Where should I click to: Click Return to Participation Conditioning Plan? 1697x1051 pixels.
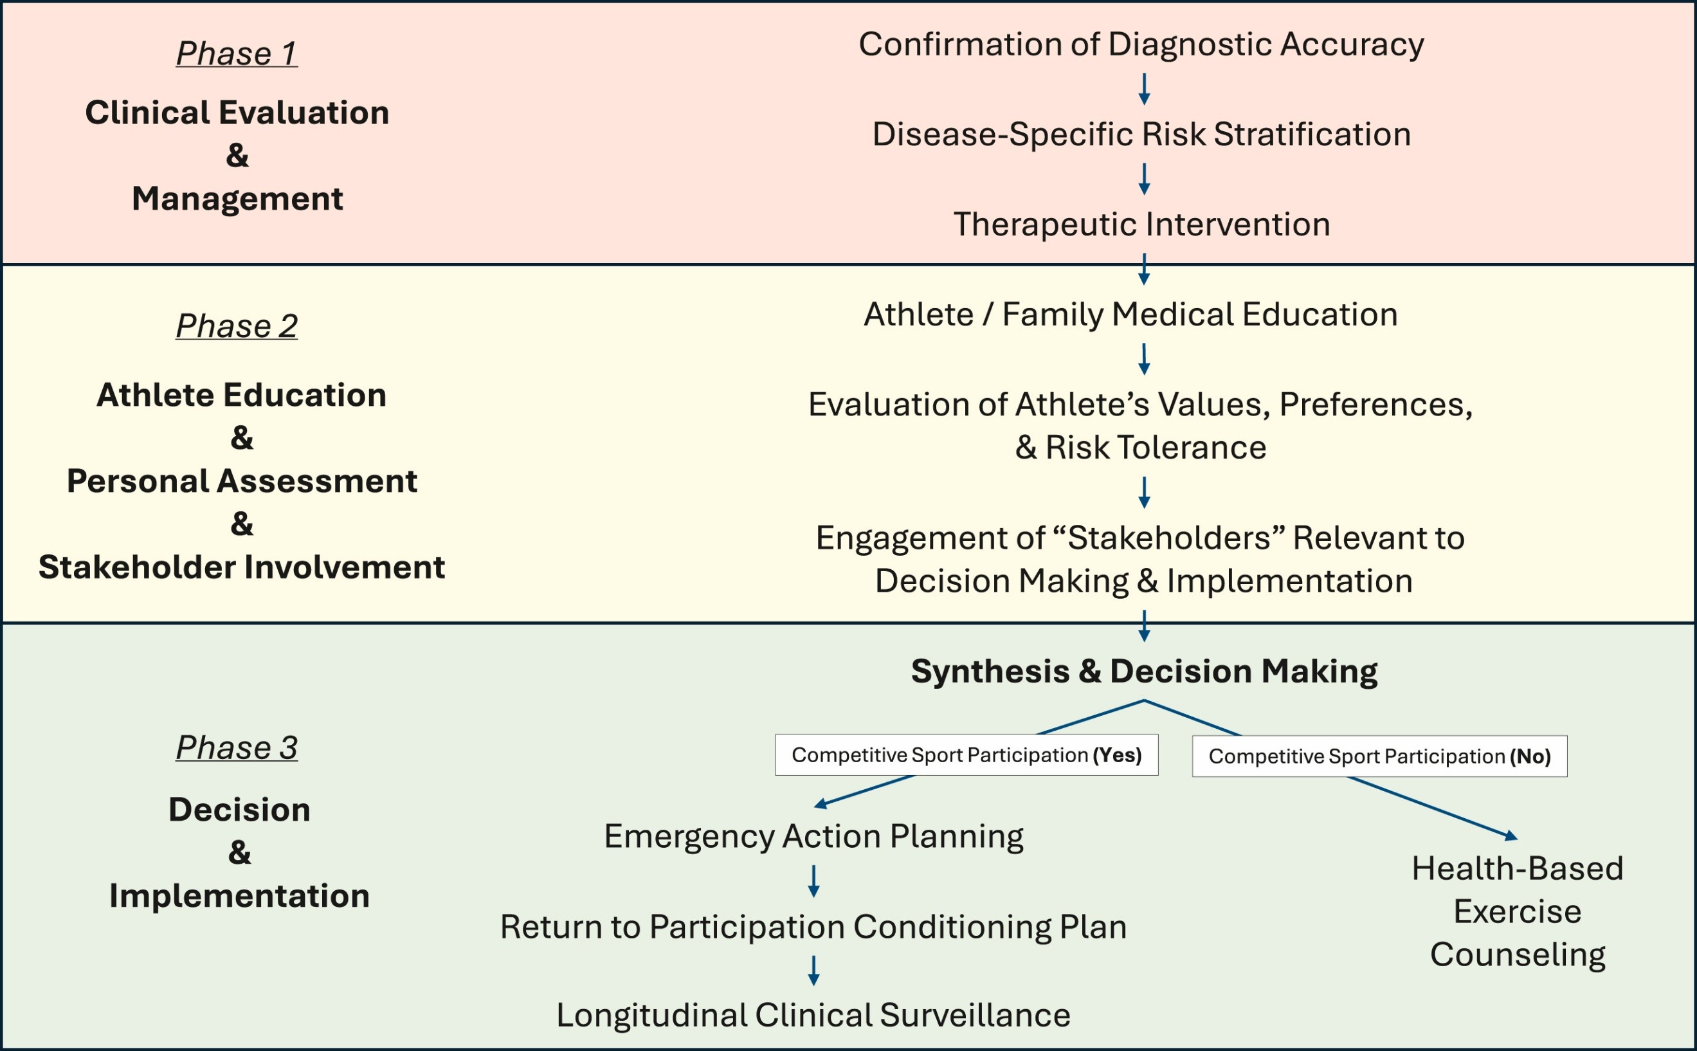point(813,928)
